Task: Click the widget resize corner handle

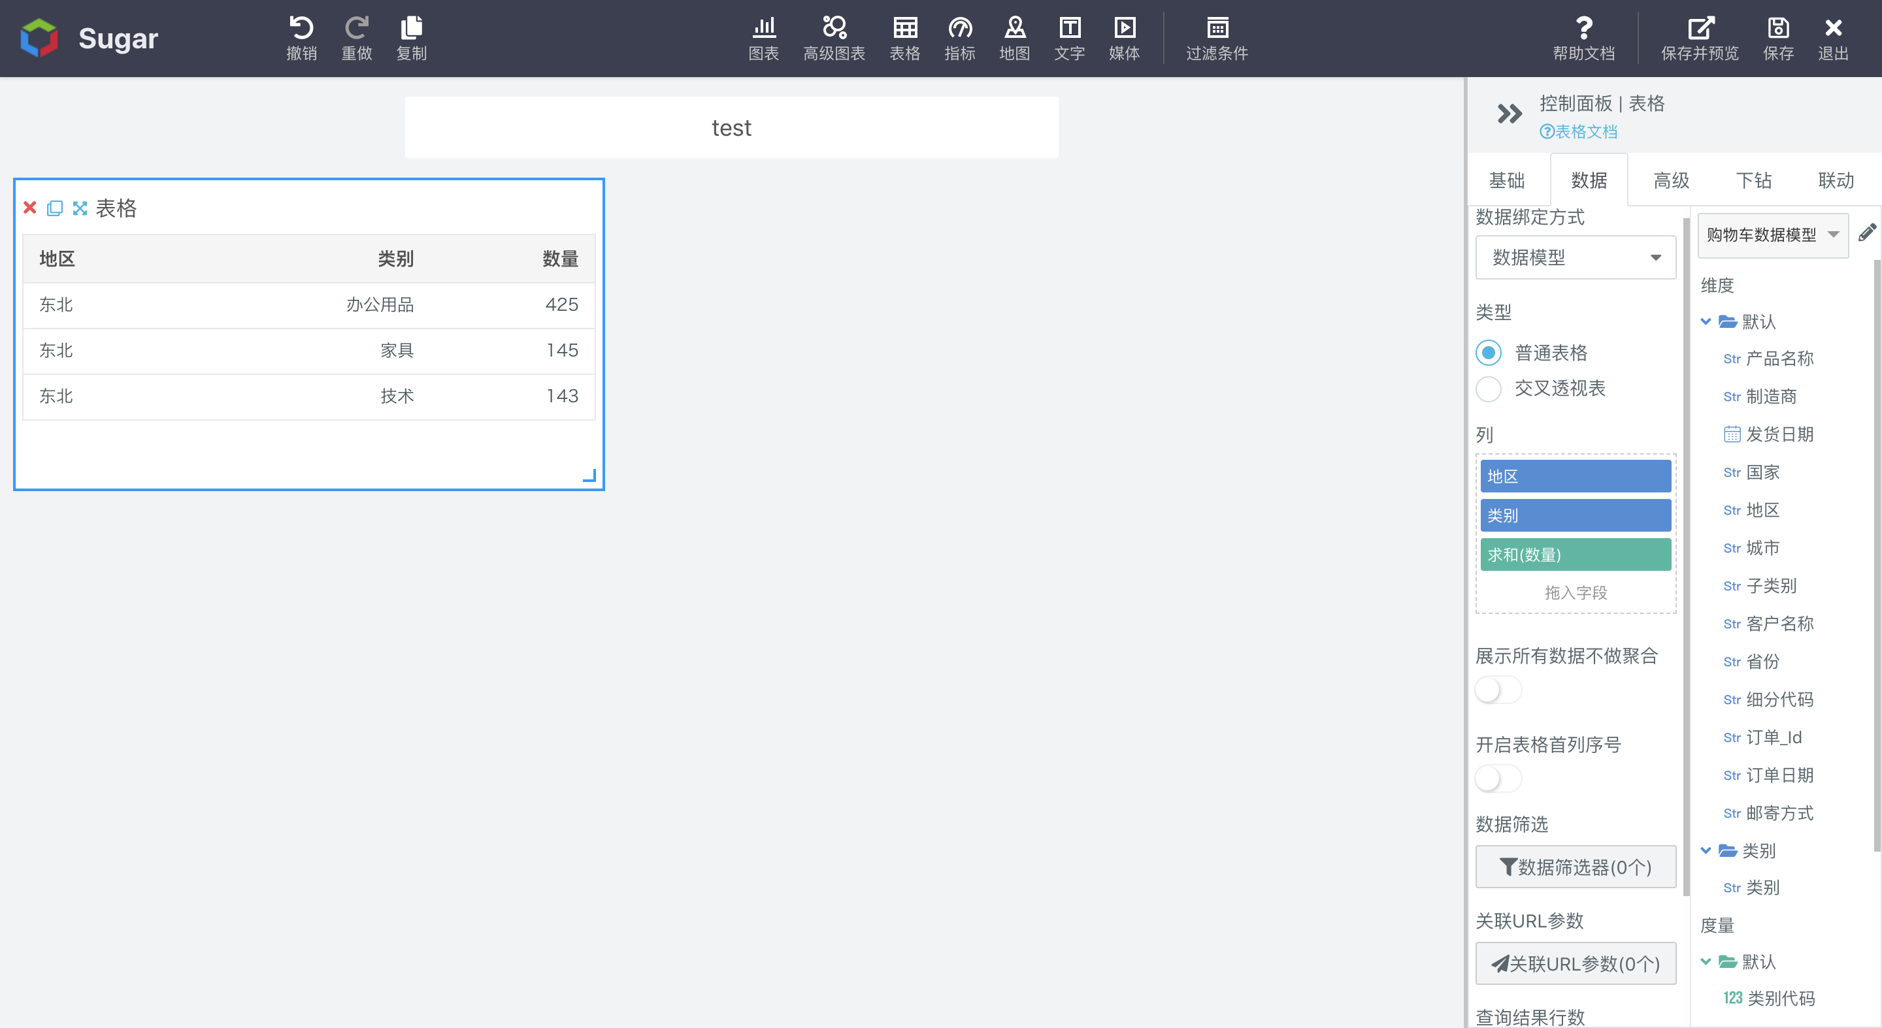Action: [x=589, y=475]
